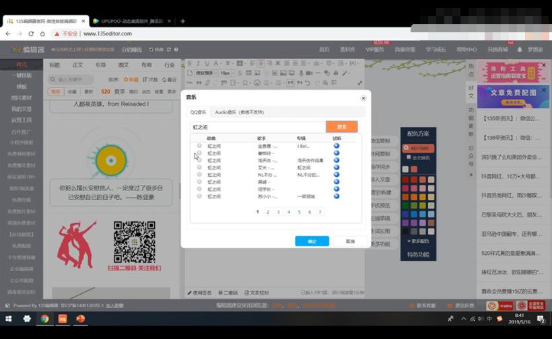This screenshot has height=339, width=552.
Task: Switch to the UPUPOO browser tab
Action: click(132, 21)
